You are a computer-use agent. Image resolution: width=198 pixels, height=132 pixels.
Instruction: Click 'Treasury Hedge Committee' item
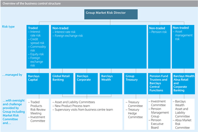coord(134,113)
